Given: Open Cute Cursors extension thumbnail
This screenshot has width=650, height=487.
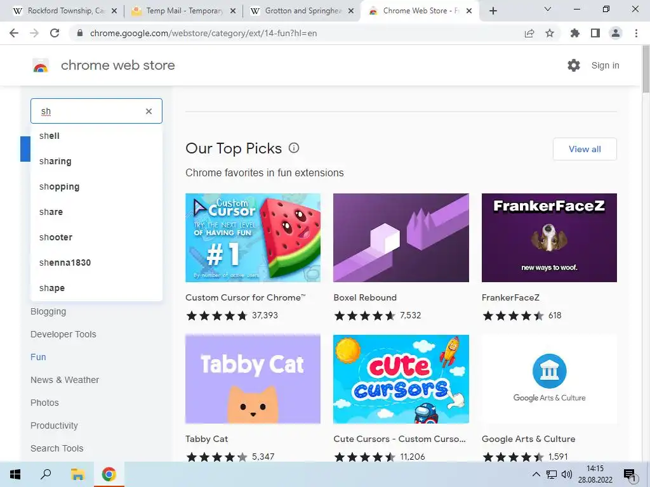Looking at the screenshot, I should (x=401, y=379).
